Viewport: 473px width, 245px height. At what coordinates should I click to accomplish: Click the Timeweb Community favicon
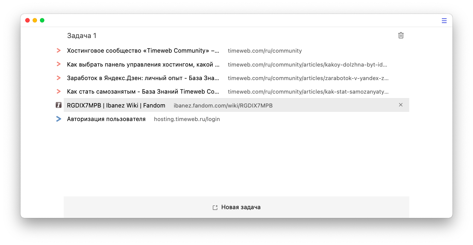[x=59, y=50]
